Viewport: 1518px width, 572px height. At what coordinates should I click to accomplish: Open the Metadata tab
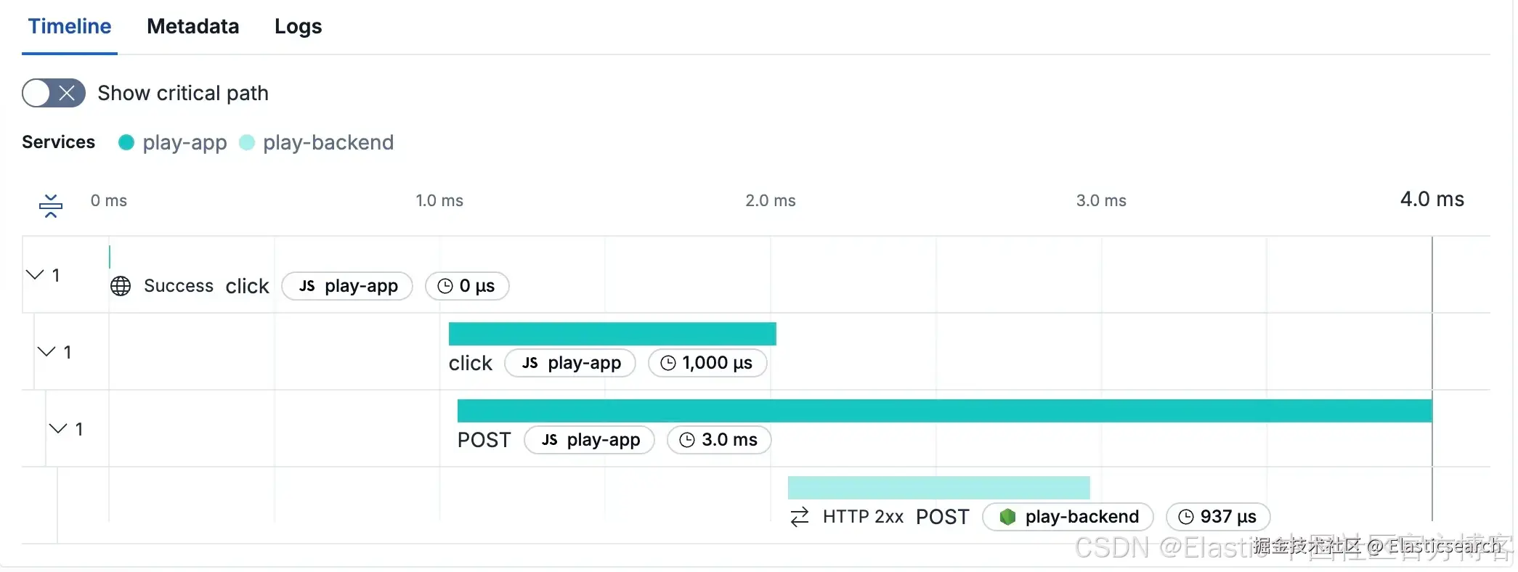click(192, 26)
